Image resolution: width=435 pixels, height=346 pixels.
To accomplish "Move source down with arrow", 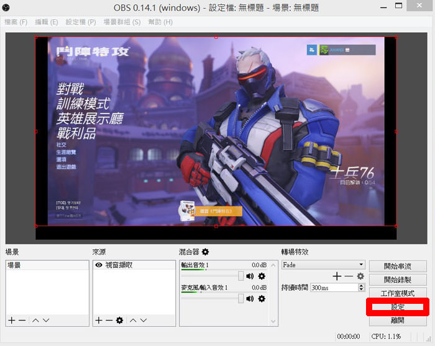I will coord(144,320).
